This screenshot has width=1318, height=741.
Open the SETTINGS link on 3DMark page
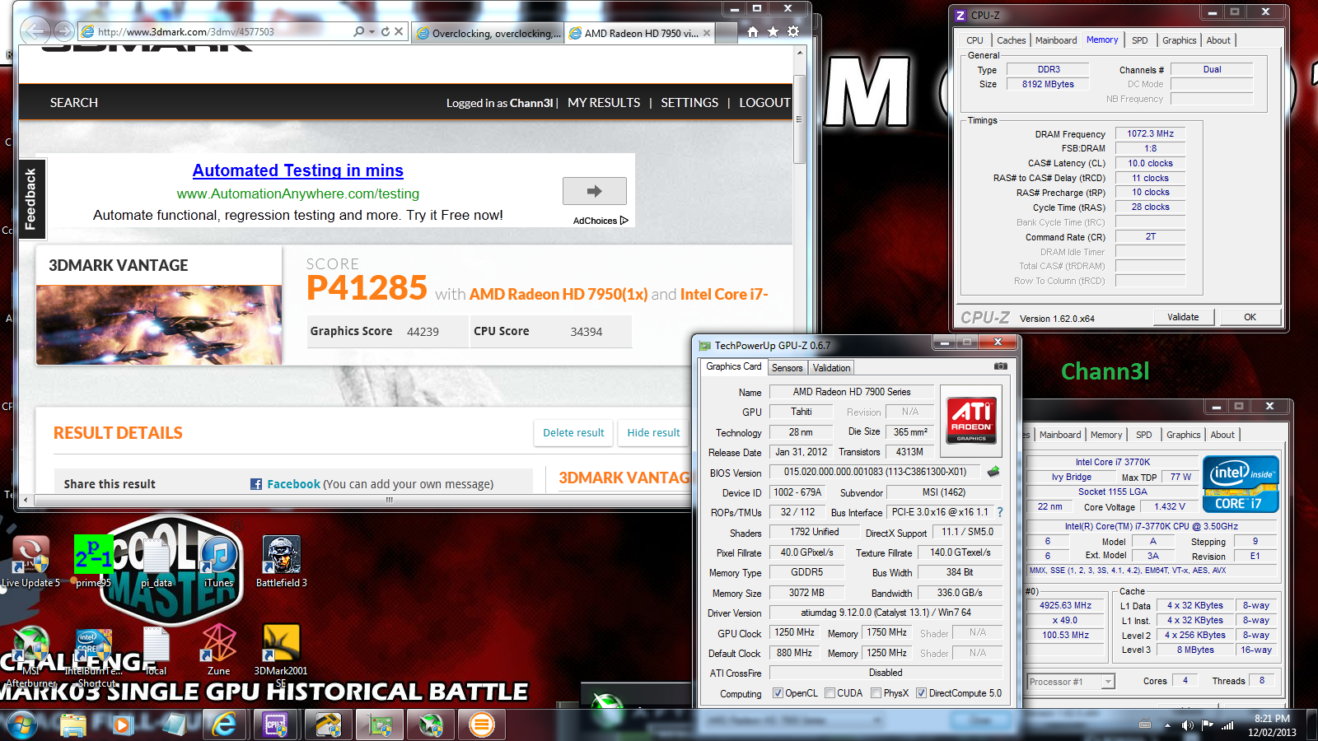tap(689, 103)
